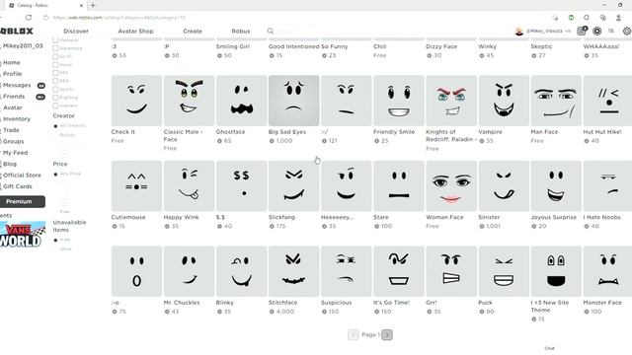Open the Avatar Shop tab
632x355 pixels.
135,31
